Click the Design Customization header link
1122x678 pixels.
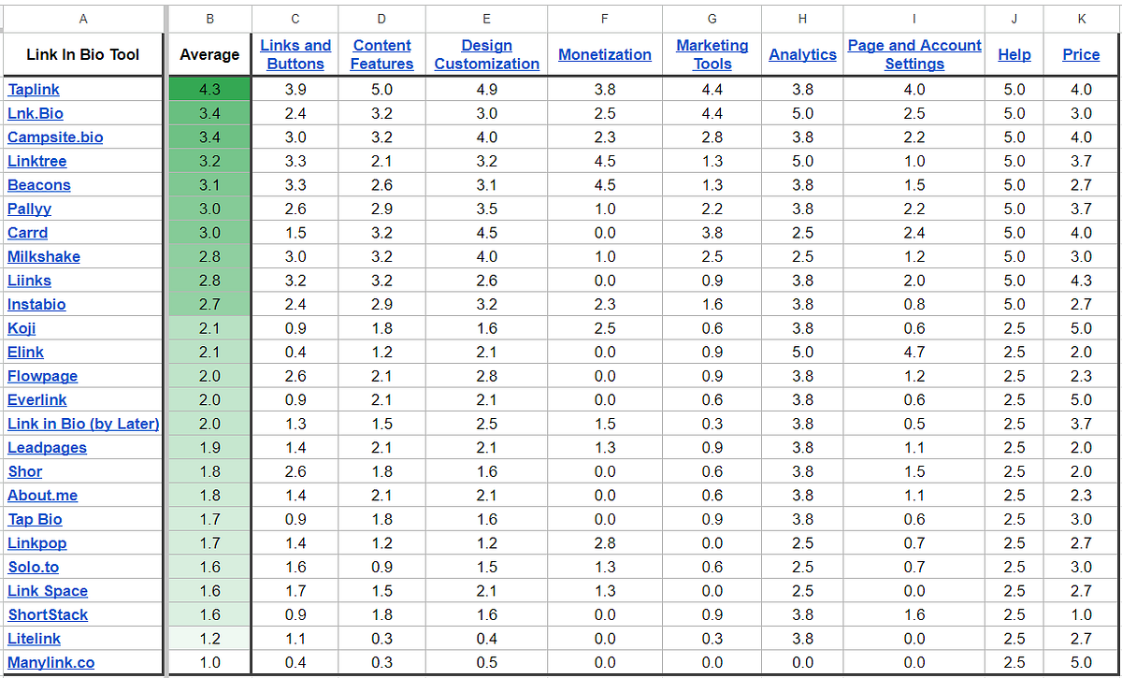click(487, 54)
